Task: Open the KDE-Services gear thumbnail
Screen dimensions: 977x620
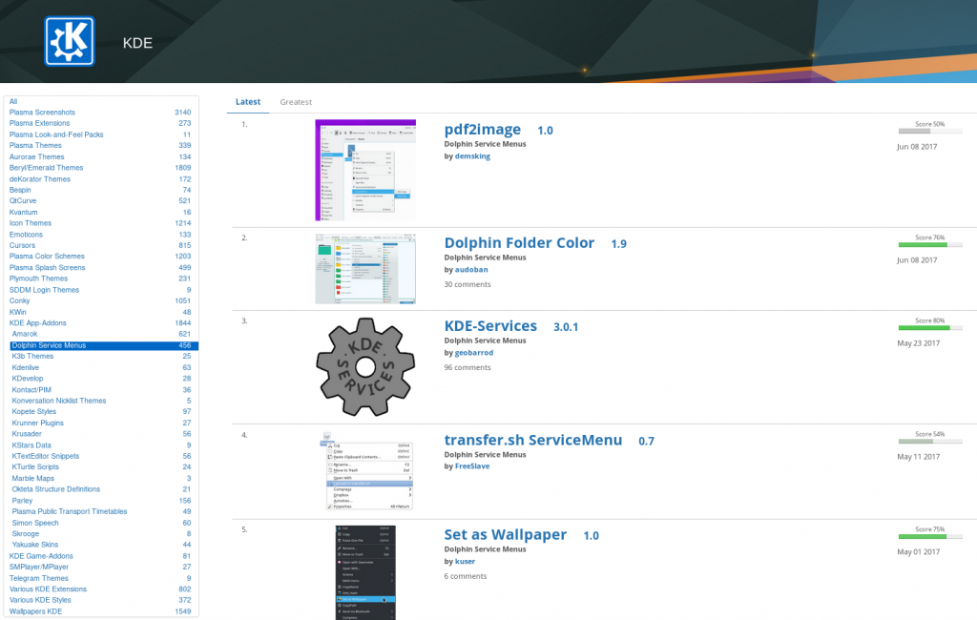Action: click(x=365, y=367)
